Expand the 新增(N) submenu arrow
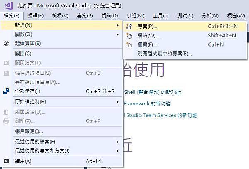249x169 pixels. coord(117,25)
